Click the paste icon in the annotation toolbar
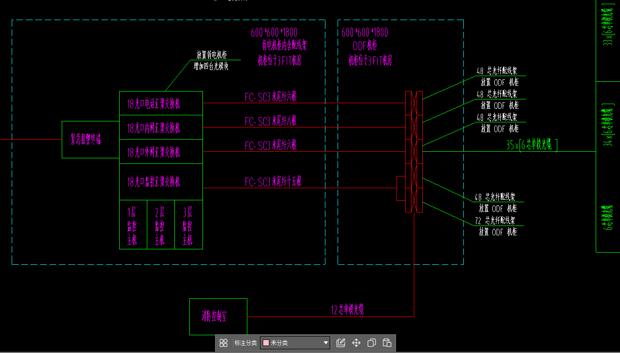 [387, 343]
